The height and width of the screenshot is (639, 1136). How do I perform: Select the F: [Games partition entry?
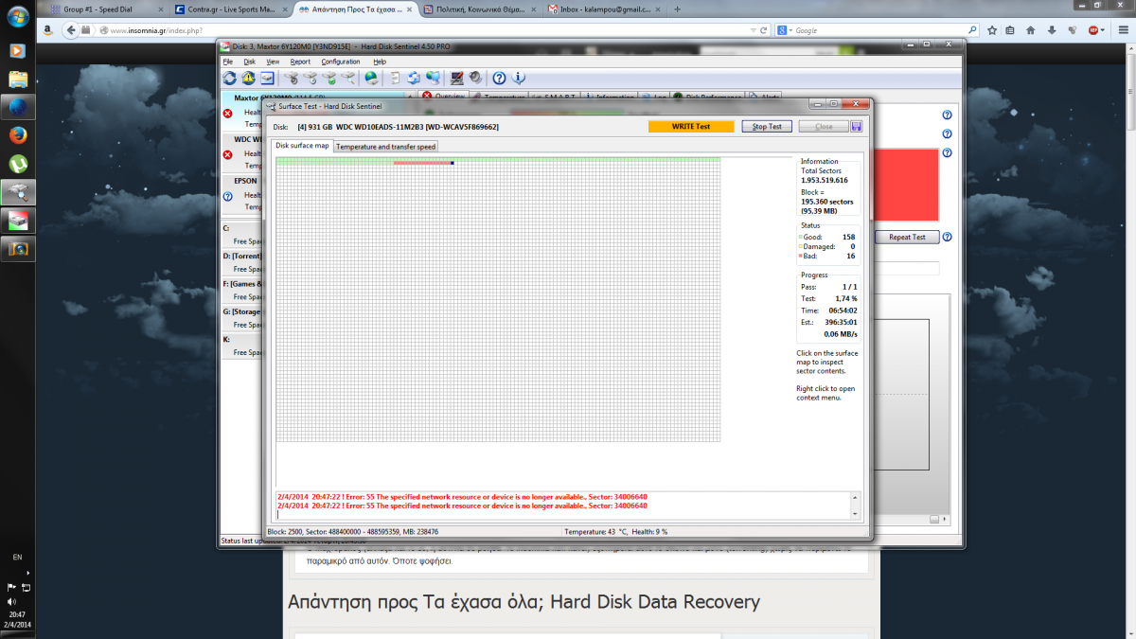coord(240,290)
